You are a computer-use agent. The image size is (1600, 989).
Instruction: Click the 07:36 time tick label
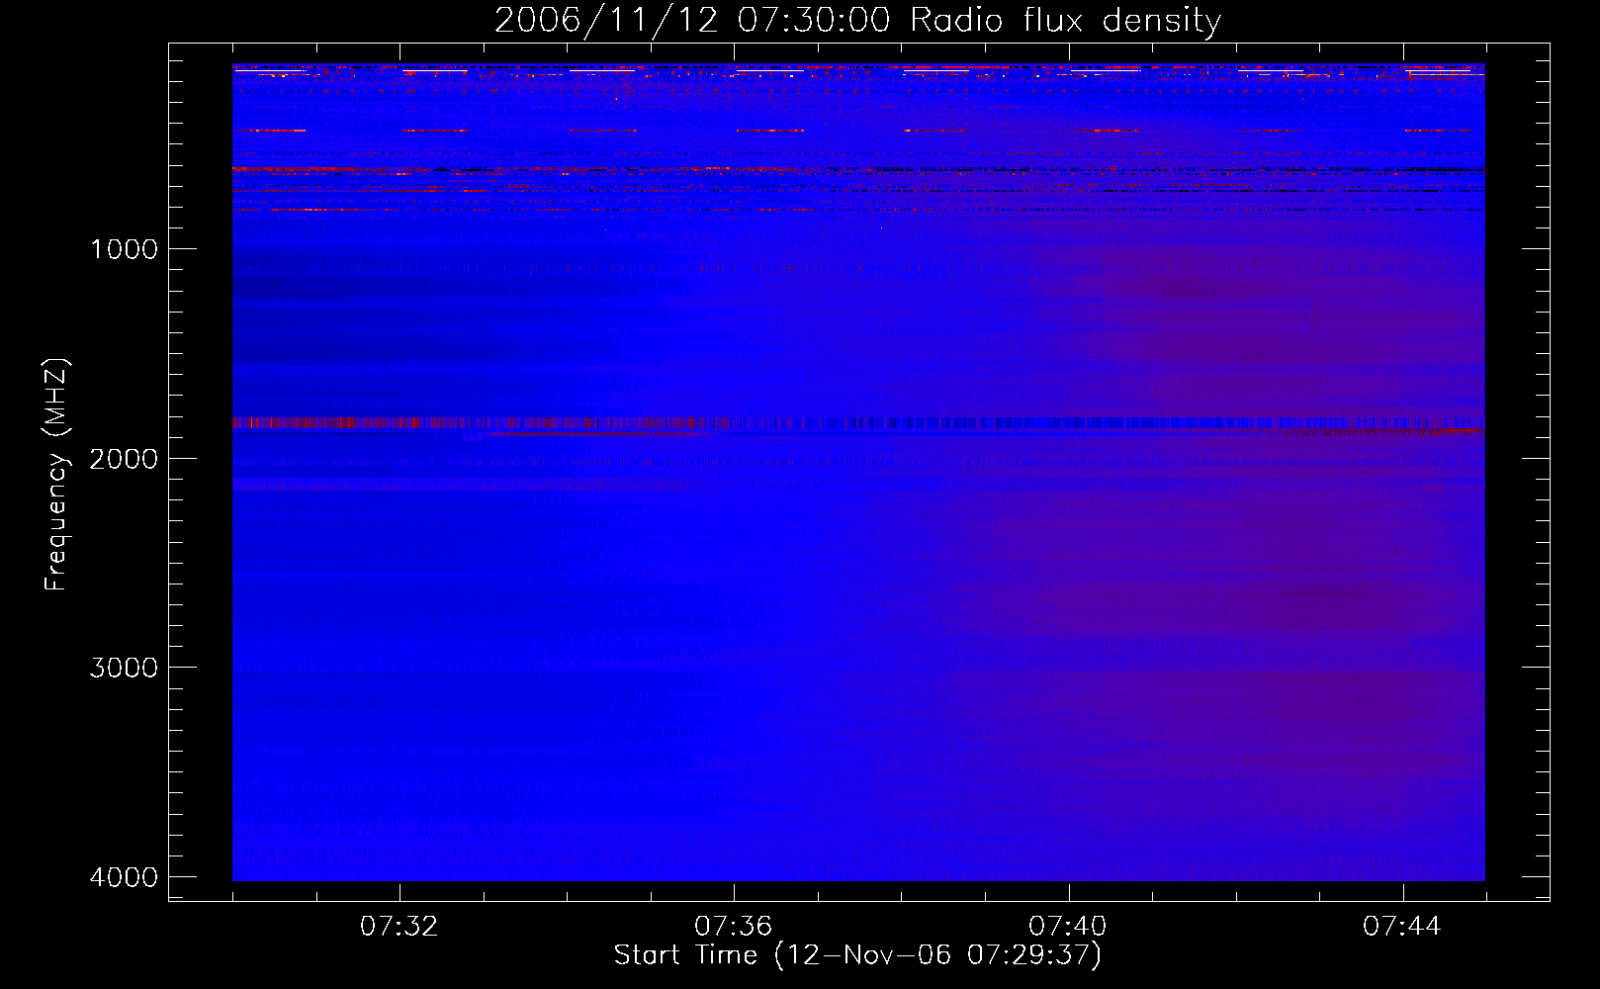click(734, 927)
